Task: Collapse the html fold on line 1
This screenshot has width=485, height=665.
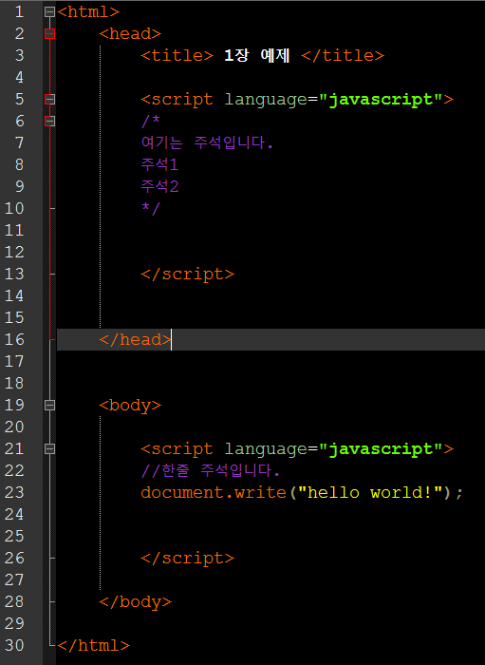Action: click(49, 11)
